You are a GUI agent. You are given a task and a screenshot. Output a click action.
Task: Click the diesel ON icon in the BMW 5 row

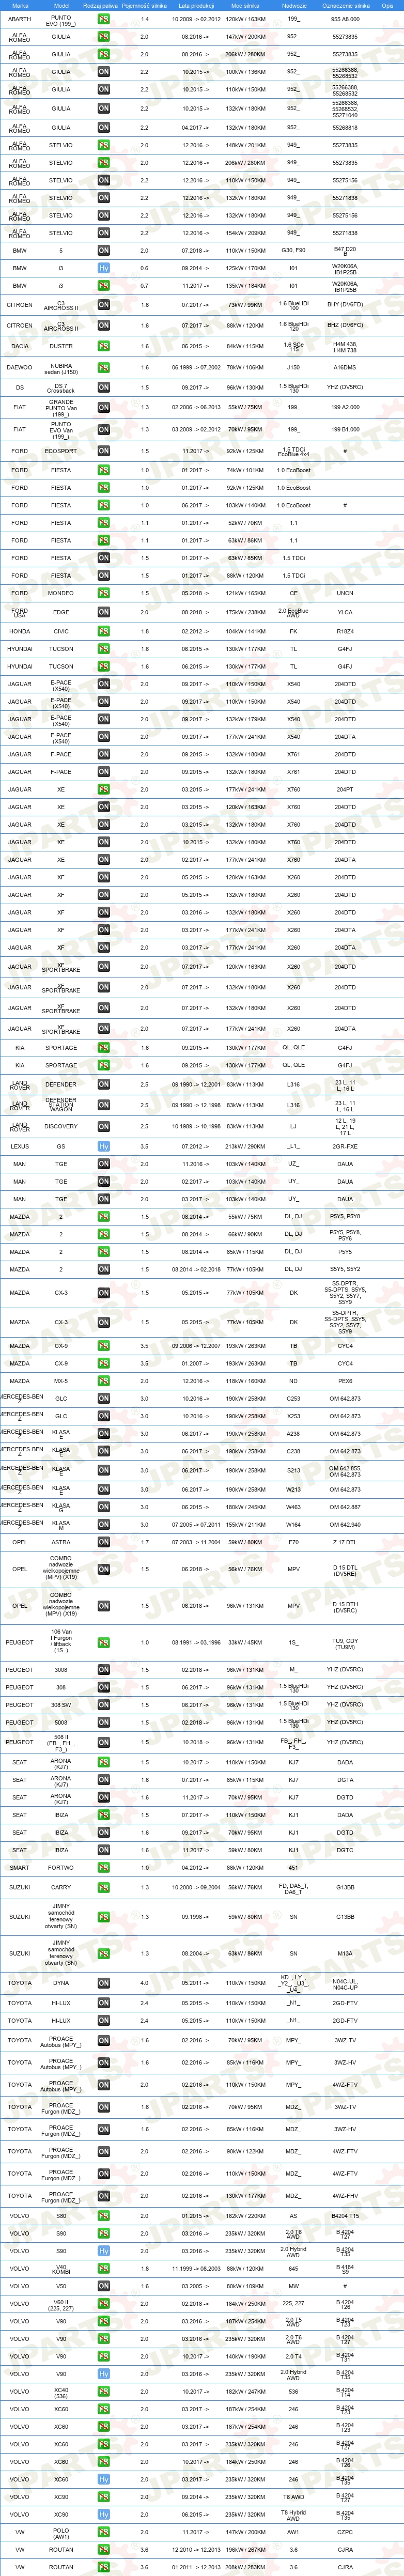coord(104,251)
